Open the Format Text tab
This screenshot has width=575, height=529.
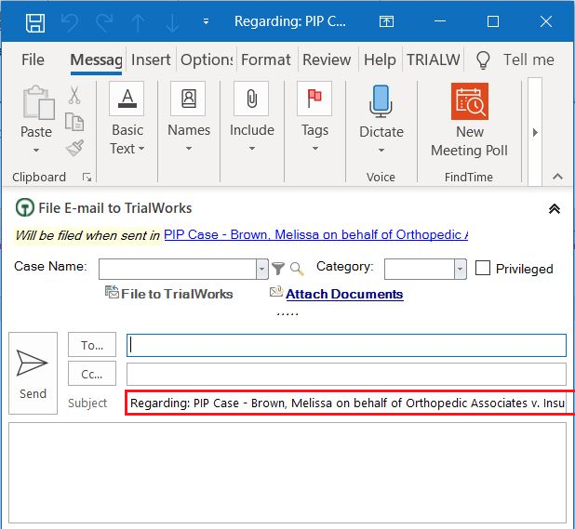266,60
